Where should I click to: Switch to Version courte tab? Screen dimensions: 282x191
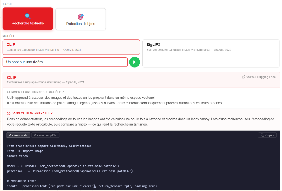pos(18,135)
